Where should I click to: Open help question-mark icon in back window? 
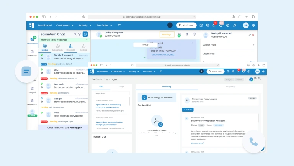(228, 25)
